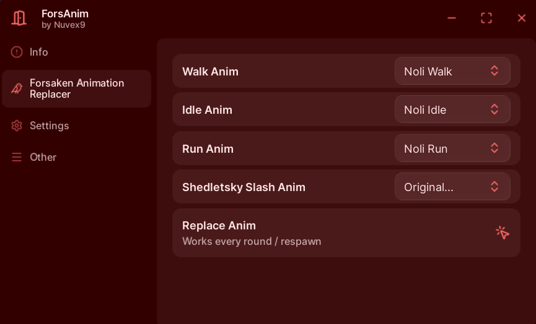
Task: Open the Walk Anim dropdown
Action: (x=452, y=71)
